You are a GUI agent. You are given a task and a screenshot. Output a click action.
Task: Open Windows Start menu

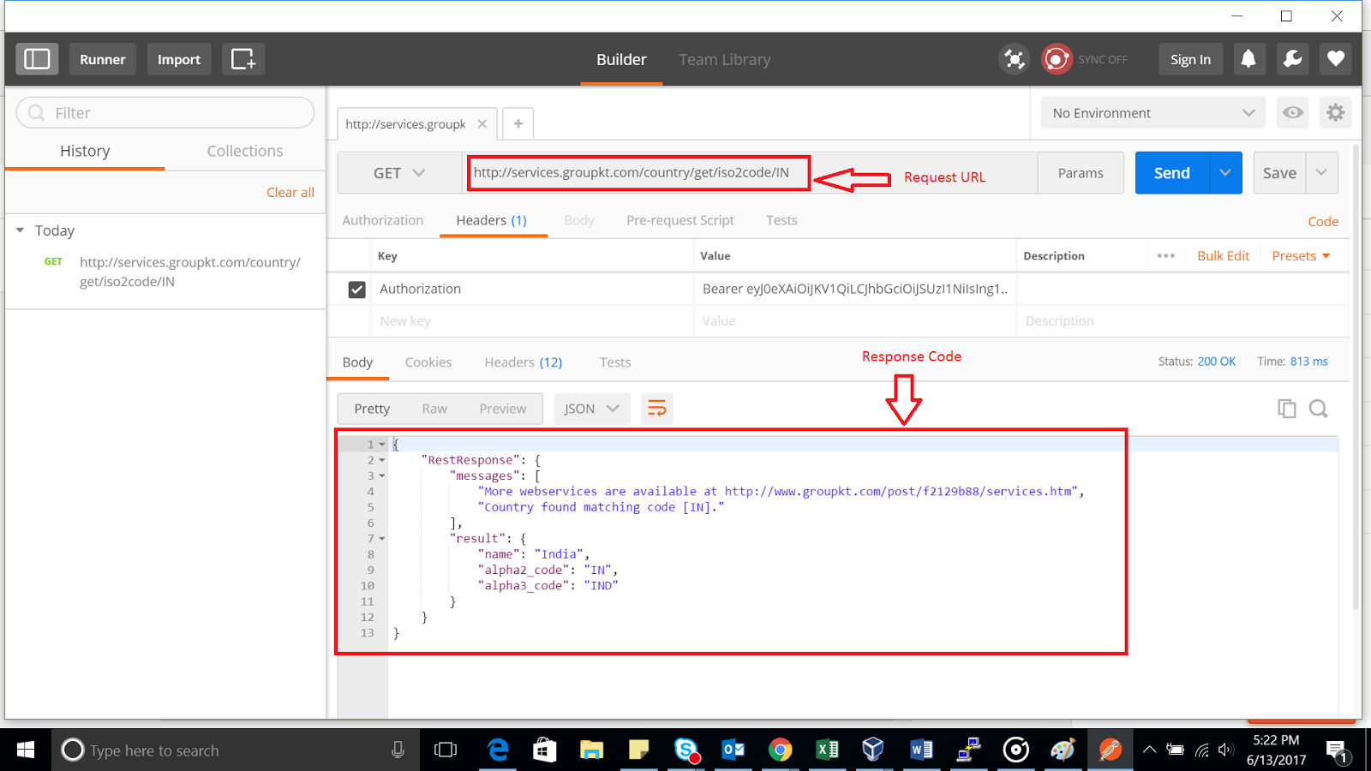coord(26,750)
